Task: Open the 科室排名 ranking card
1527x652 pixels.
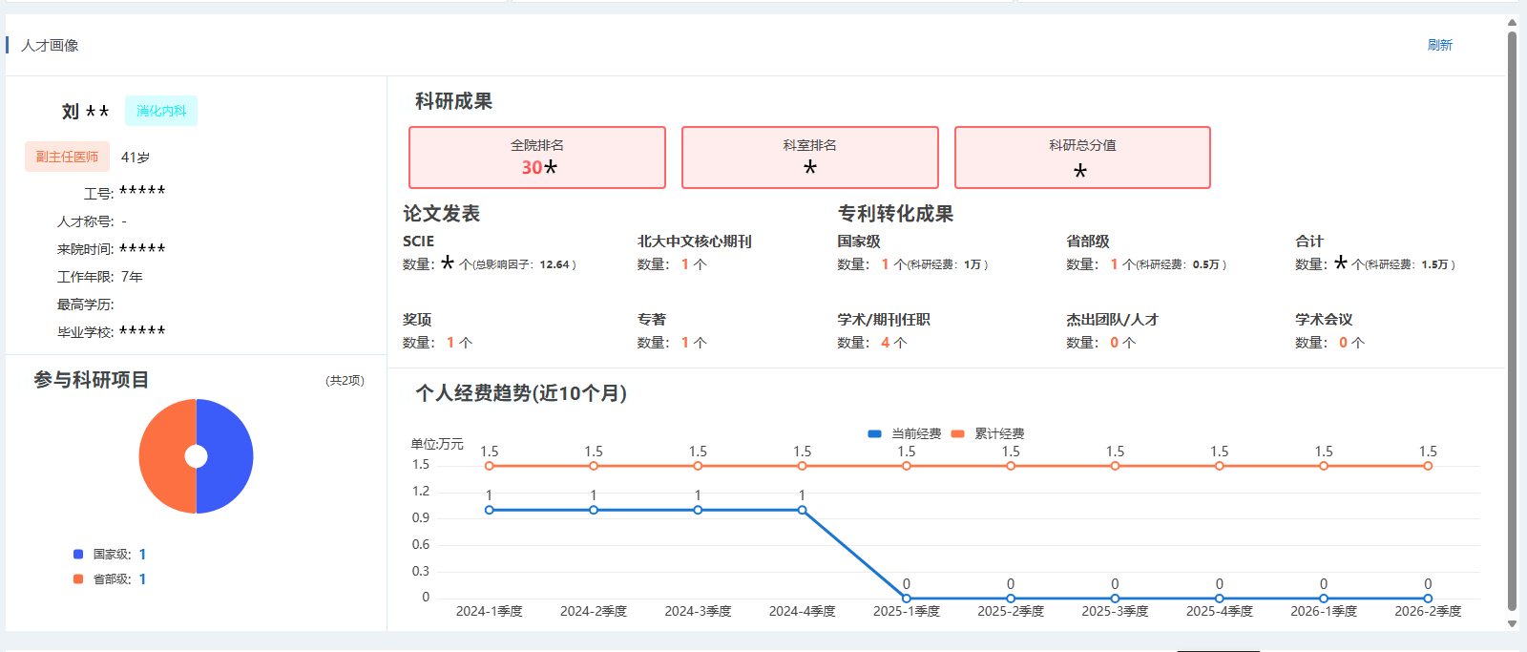Action: [810, 158]
